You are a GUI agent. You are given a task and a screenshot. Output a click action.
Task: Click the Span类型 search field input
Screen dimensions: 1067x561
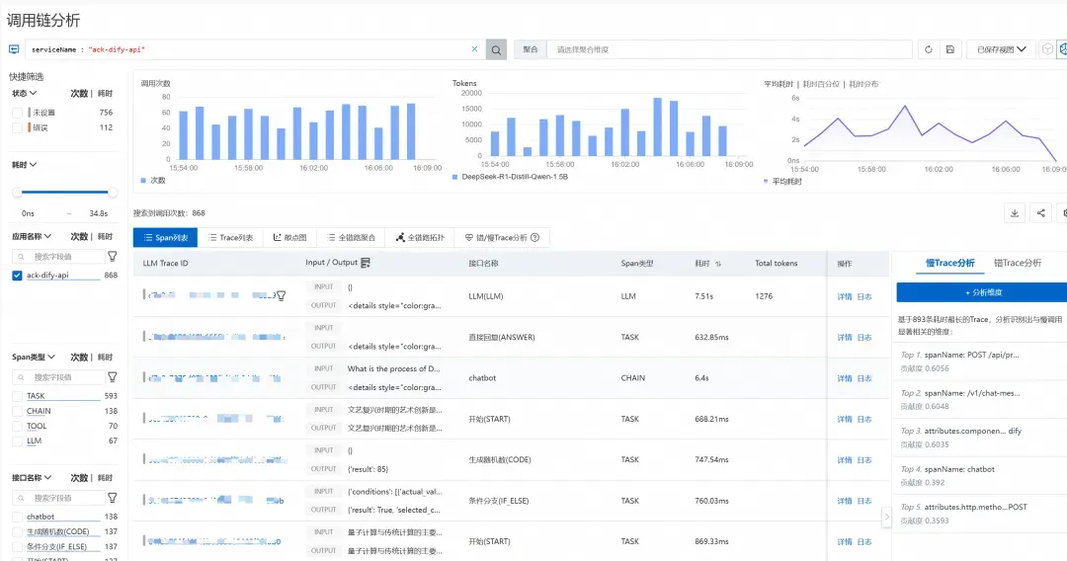(58, 376)
